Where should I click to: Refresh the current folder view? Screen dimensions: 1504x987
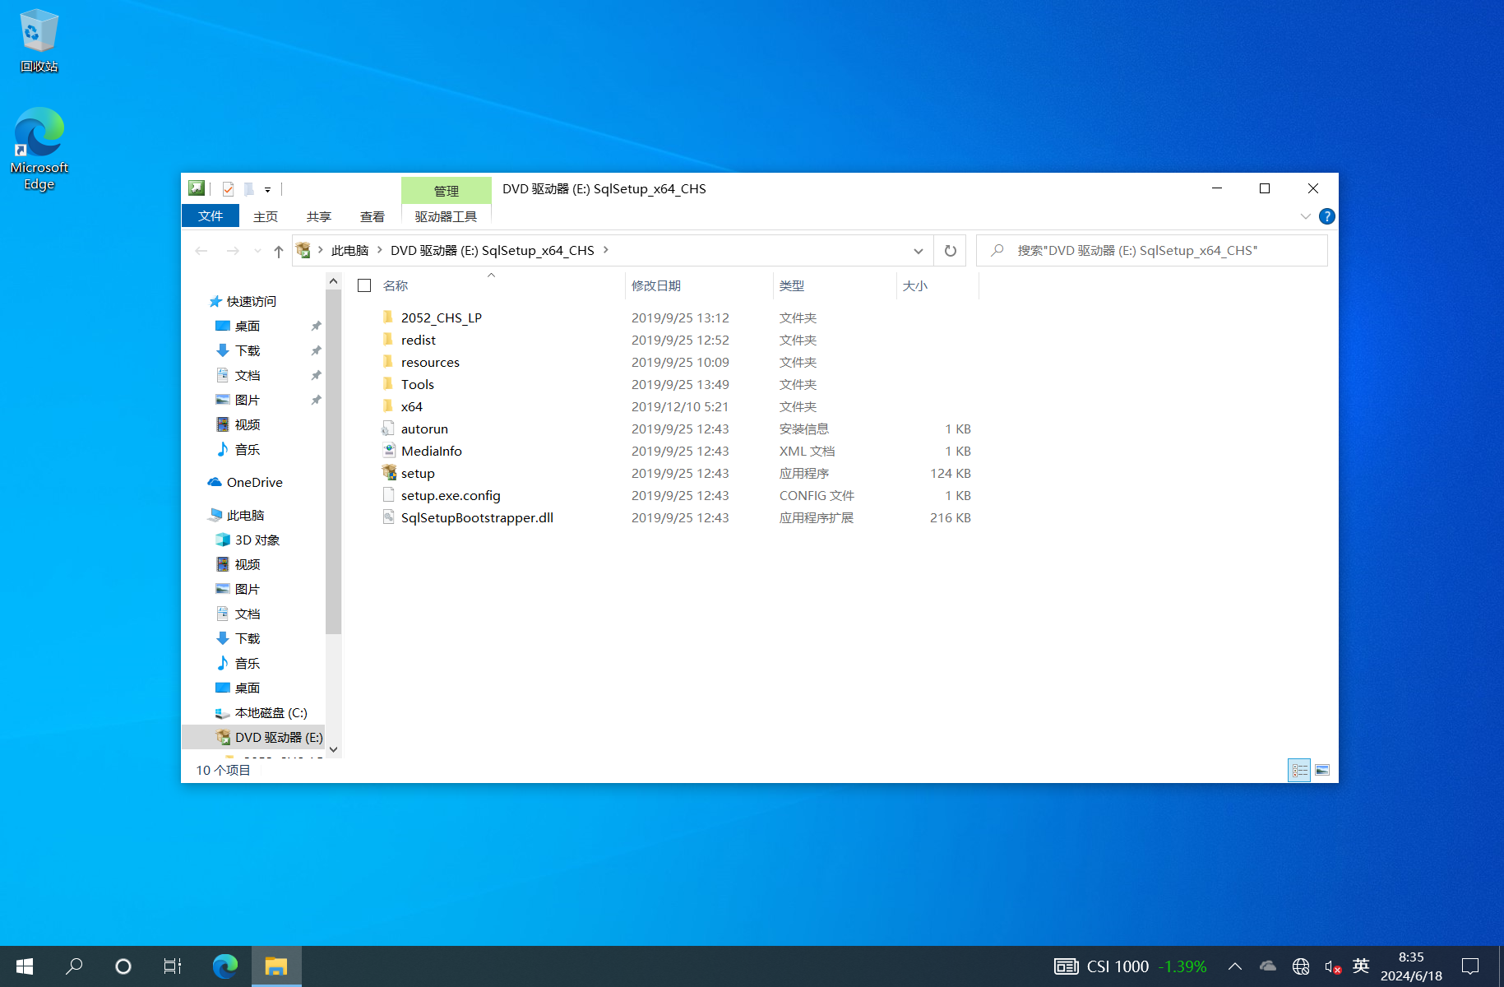coord(950,251)
